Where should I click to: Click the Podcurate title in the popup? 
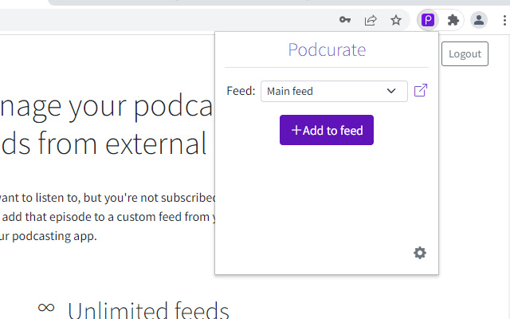(x=327, y=50)
